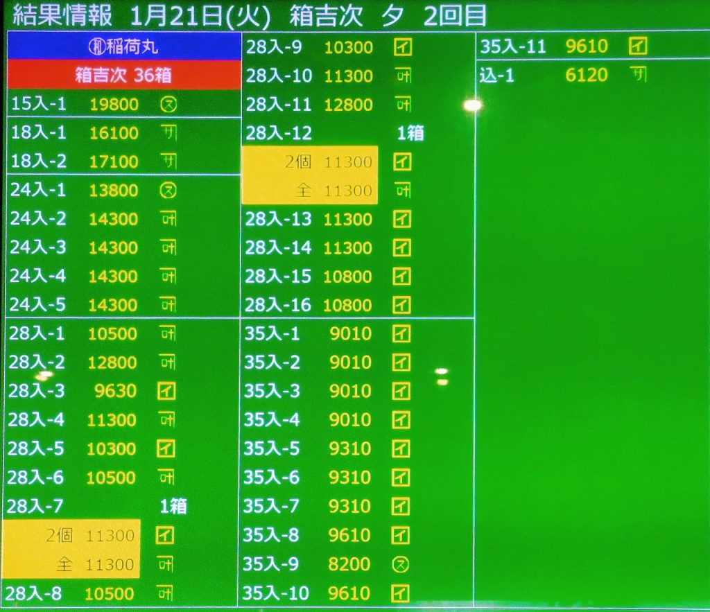The width and height of the screenshot is (710, 612).
Task: Click the 6120 price on the 込-1 row
Action: click(587, 75)
